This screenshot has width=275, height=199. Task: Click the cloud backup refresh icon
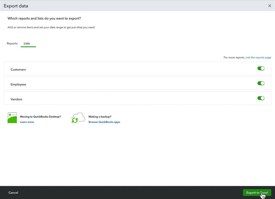[x=78, y=118]
